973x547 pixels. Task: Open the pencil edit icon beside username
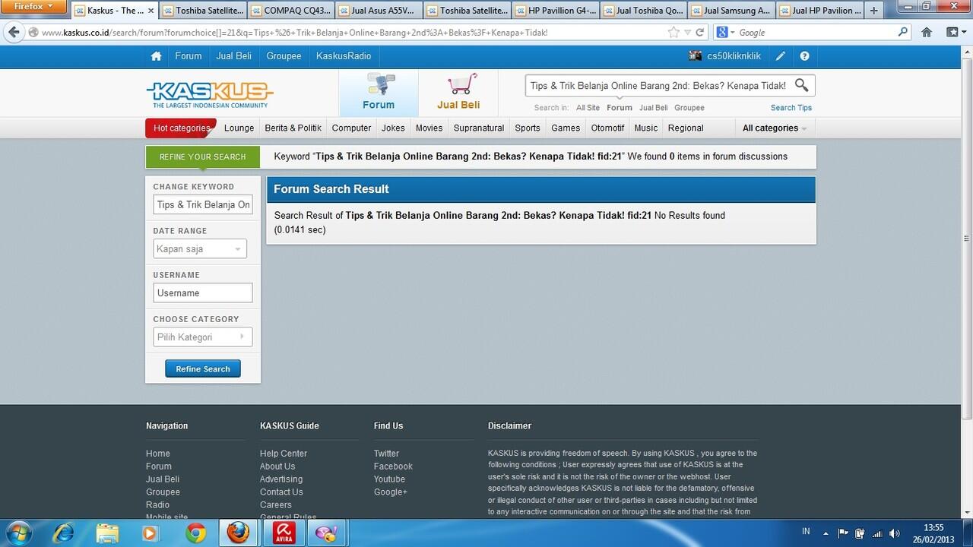pos(781,56)
